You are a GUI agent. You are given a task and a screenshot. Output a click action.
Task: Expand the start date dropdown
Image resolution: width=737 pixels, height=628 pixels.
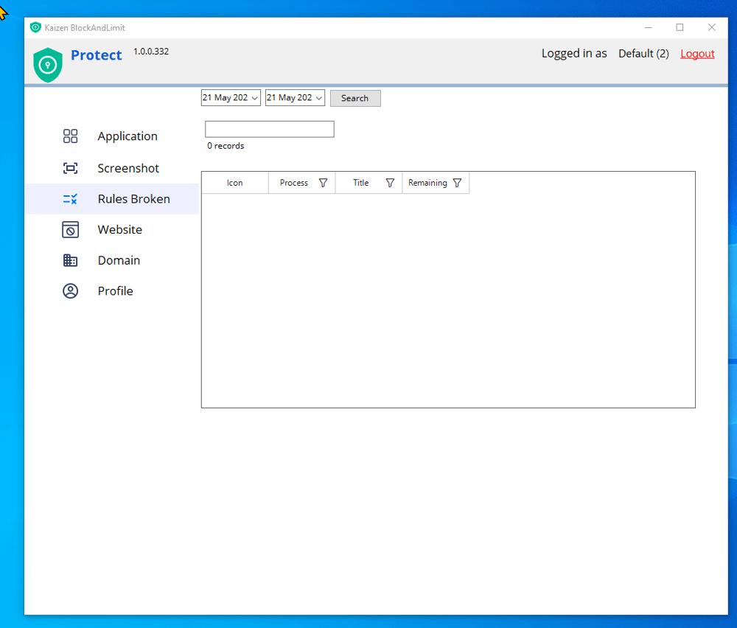tap(255, 98)
